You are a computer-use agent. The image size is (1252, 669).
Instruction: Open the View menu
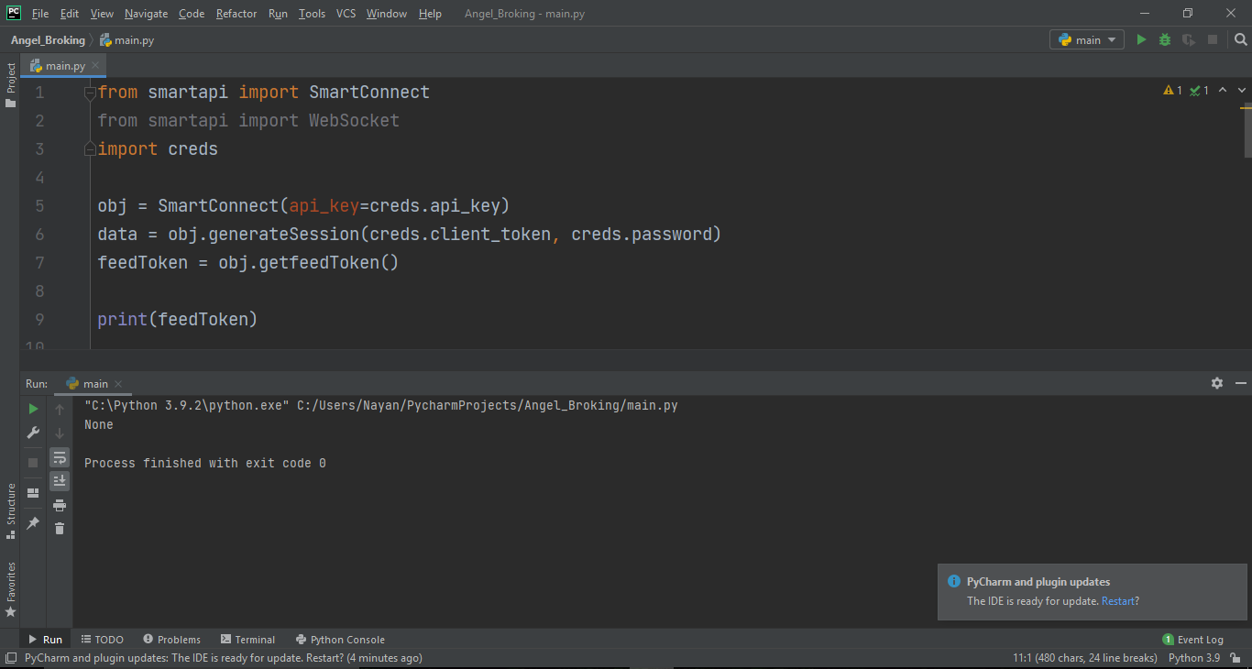click(103, 14)
